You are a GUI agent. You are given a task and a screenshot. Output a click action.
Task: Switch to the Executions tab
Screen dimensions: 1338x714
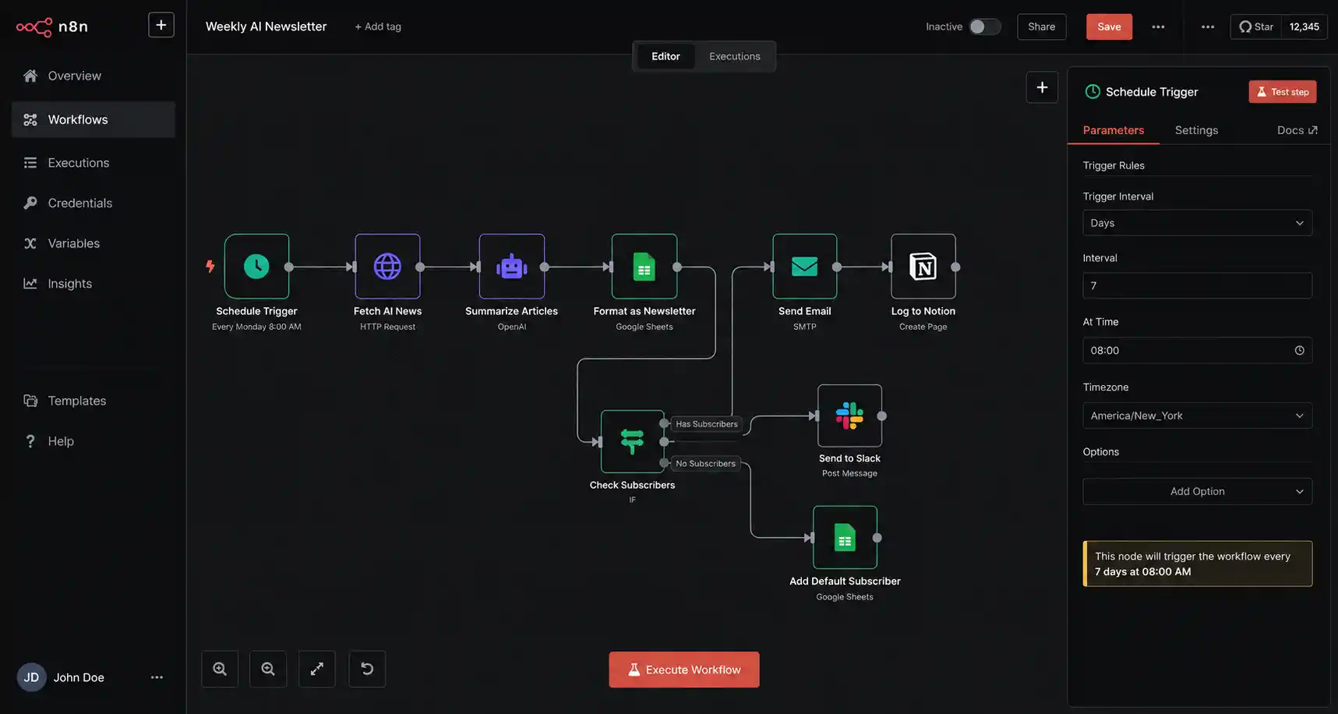[734, 56]
